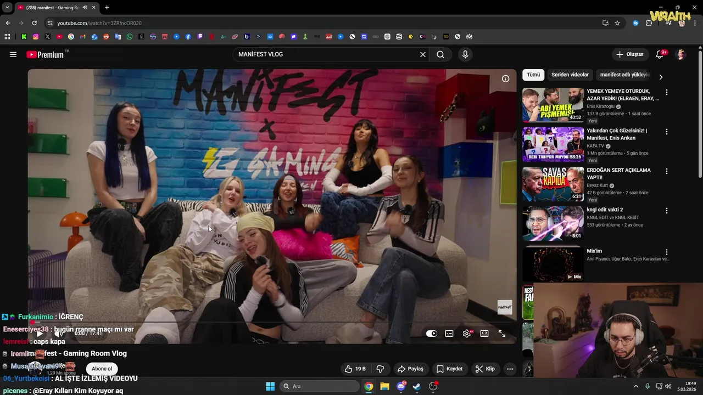The width and height of the screenshot is (703, 395).
Task: Open the kngl edit vakti 2 title
Action: (605, 210)
